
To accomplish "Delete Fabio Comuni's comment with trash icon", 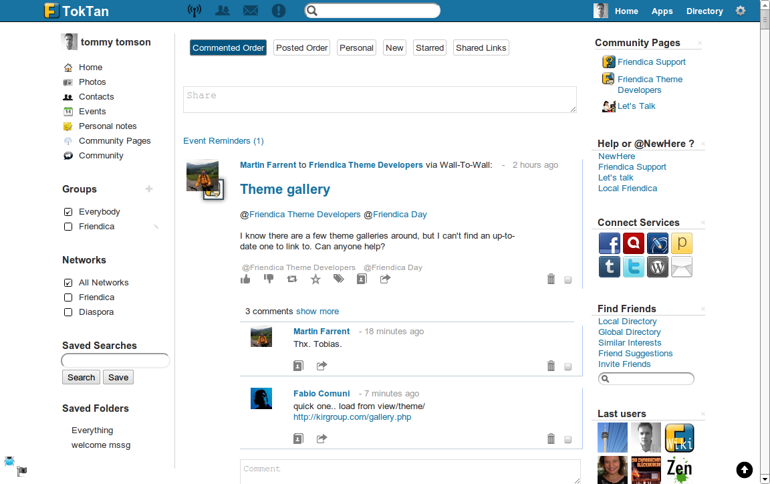I will 551,439.
